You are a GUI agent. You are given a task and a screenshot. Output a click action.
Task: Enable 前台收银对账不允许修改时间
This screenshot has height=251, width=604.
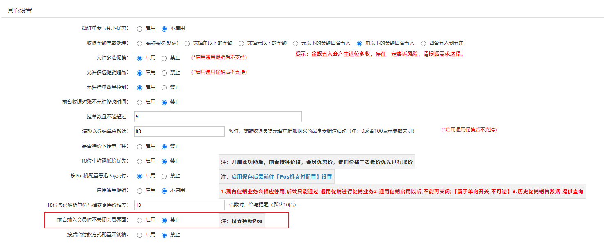coord(139,102)
